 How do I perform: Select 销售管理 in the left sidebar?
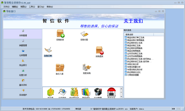pyautogui.click(x=23, y=44)
